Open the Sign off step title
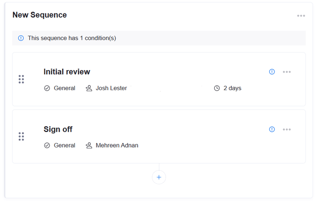This screenshot has width=319, height=201. (58, 130)
